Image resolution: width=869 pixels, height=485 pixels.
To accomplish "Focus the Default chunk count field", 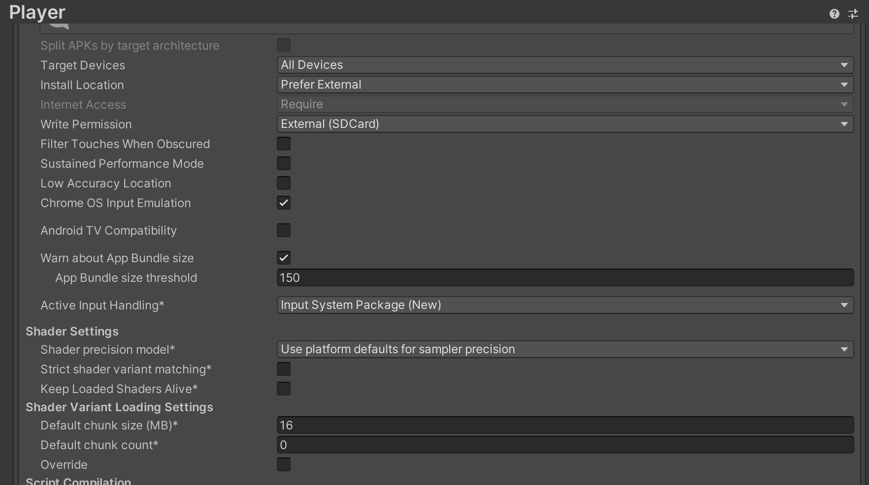I will (565, 445).
